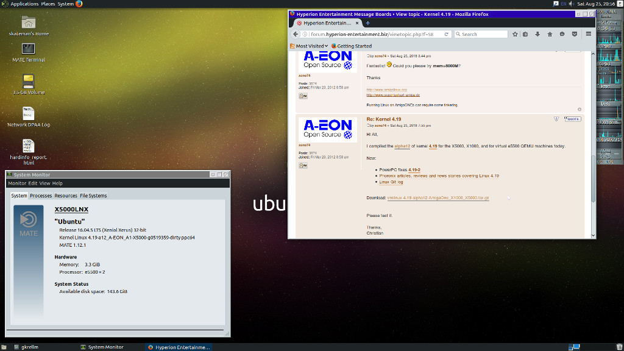Open the alpha12 link in the post
The height and width of the screenshot is (351, 624).
pyautogui.click(x=402, y=146)
